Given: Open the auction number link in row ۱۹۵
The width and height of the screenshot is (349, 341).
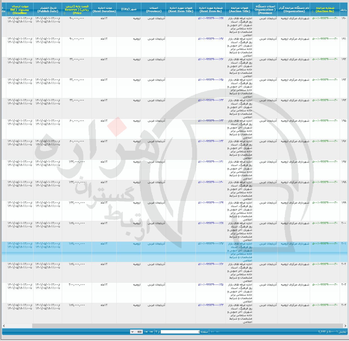Looking at the screenshot, I should pos(325,121).
